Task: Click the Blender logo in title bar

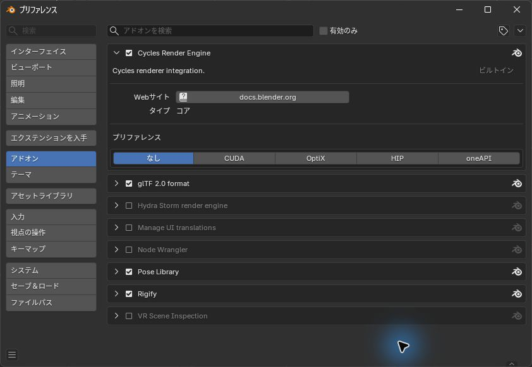Action: [11, 10]
